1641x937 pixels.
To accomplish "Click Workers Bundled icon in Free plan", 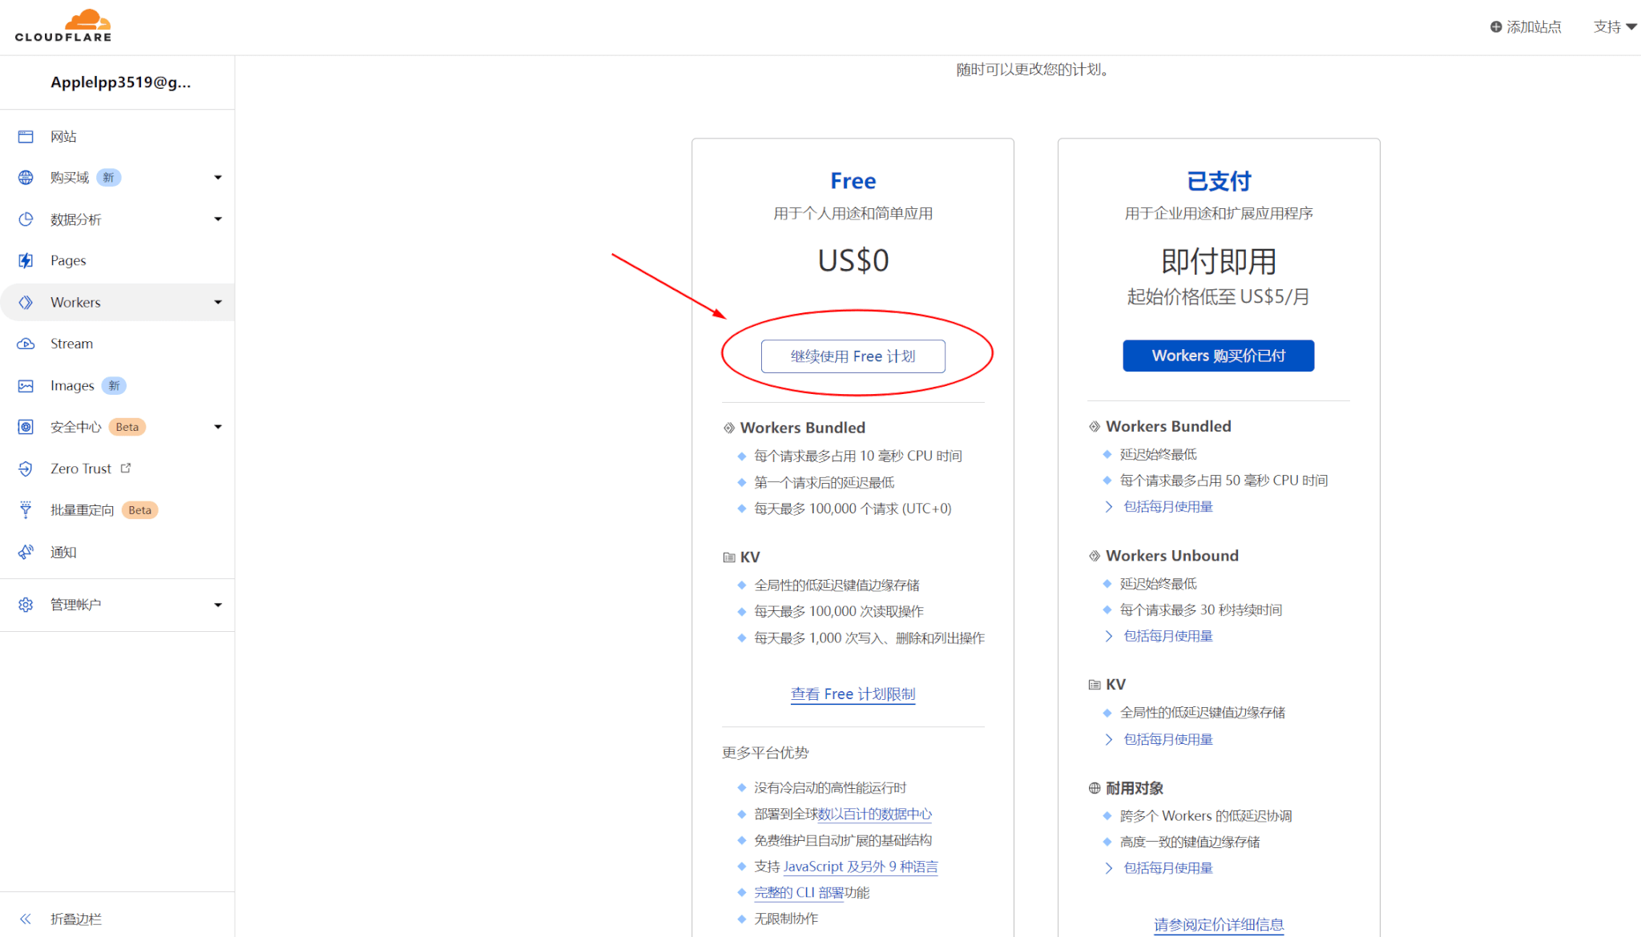I will [x=729, y=428].
